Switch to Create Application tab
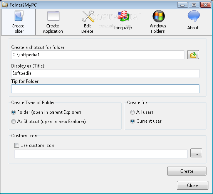 53,22
